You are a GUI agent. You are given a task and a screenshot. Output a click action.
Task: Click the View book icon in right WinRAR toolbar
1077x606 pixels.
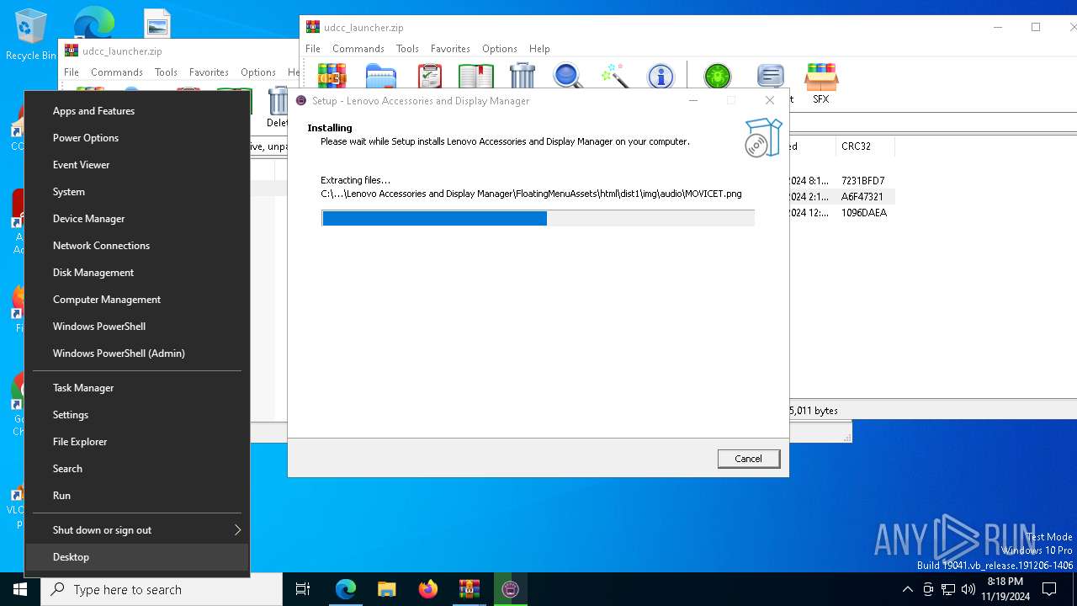pyautogui.click(x=476, y=76)
